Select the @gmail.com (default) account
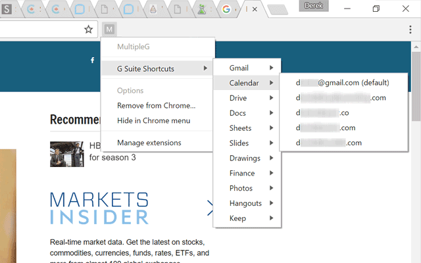The image size is (421, 263). point(343,83)
